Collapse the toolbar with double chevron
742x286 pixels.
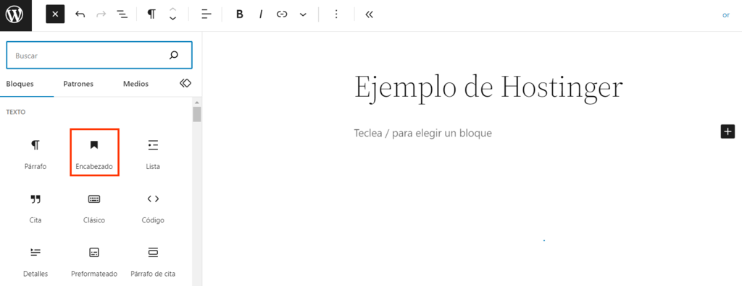(x=370, y=14)
